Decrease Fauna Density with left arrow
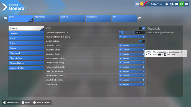The width and height of the screenshot is (191, 107). (x=121, y=84)
